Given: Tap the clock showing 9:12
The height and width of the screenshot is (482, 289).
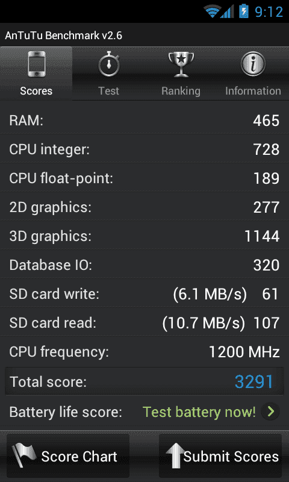Looking at the screenshot, I should (269, 12).
